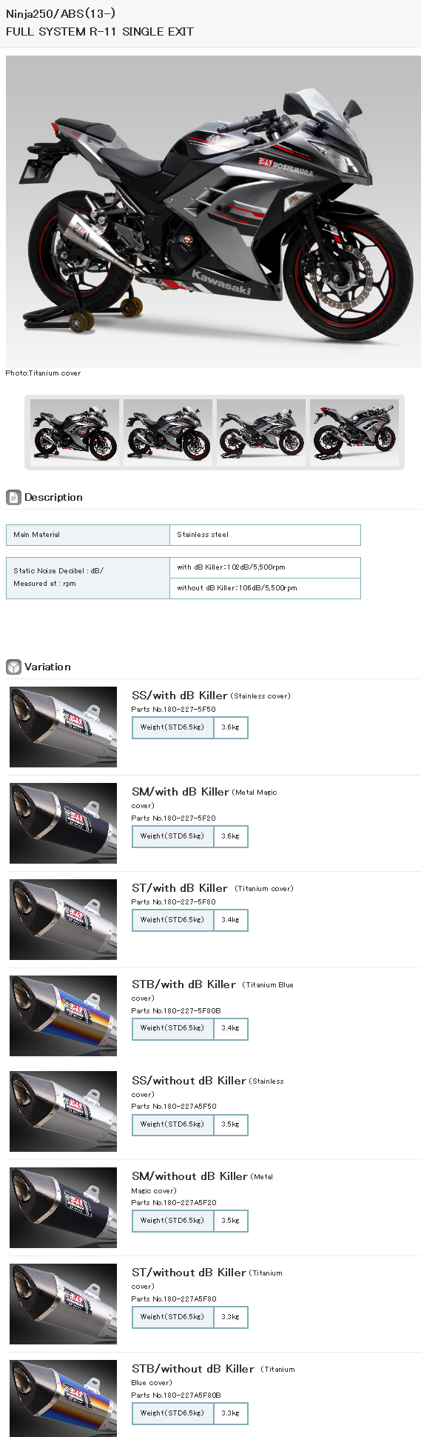Screen dimensions: 421x1437
Task: Click the Variation section cube icon
Action: coord(13,667)
